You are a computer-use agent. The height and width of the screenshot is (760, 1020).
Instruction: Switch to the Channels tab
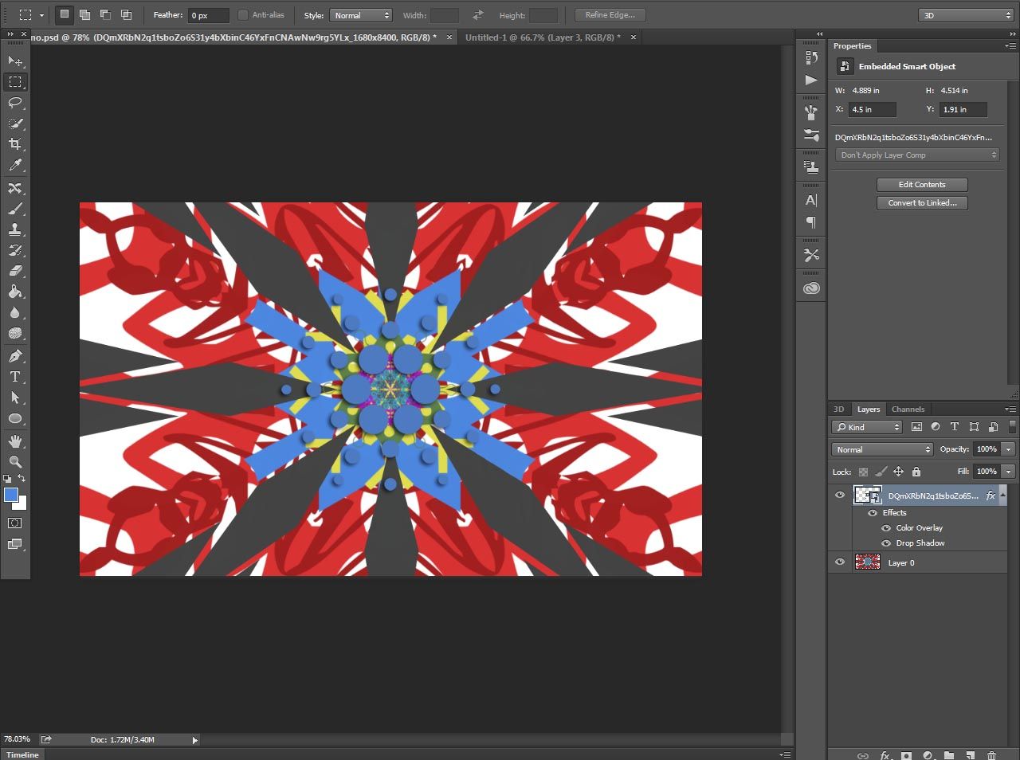[x=908, y=409]
